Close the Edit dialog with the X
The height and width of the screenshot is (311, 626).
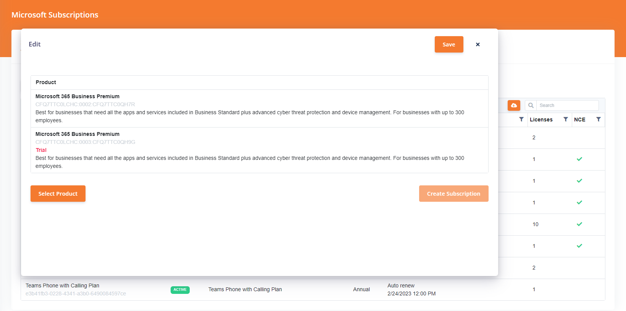pyautogui.click(x=478, y=45)
